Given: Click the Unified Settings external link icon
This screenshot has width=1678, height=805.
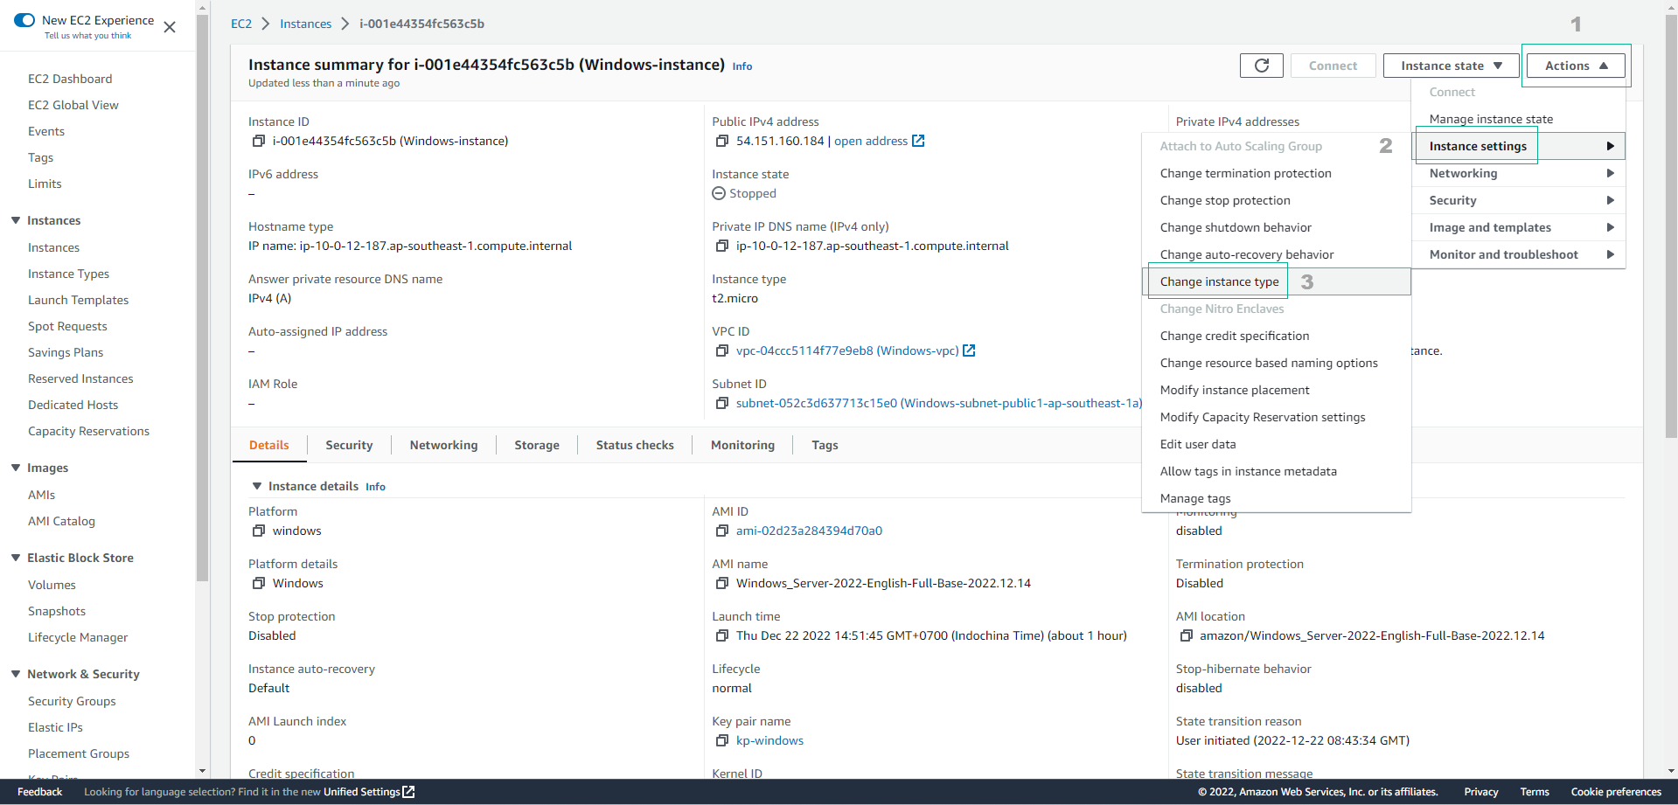Looking at the screenshot, I should (408, 792).
